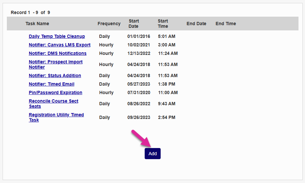Click the Start Date column header
The image size is (305, 183).
[134, 24]
